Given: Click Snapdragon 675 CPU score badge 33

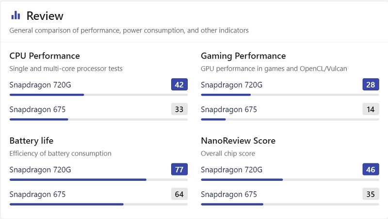Looking at the screenshot, I should coord(179,109).
